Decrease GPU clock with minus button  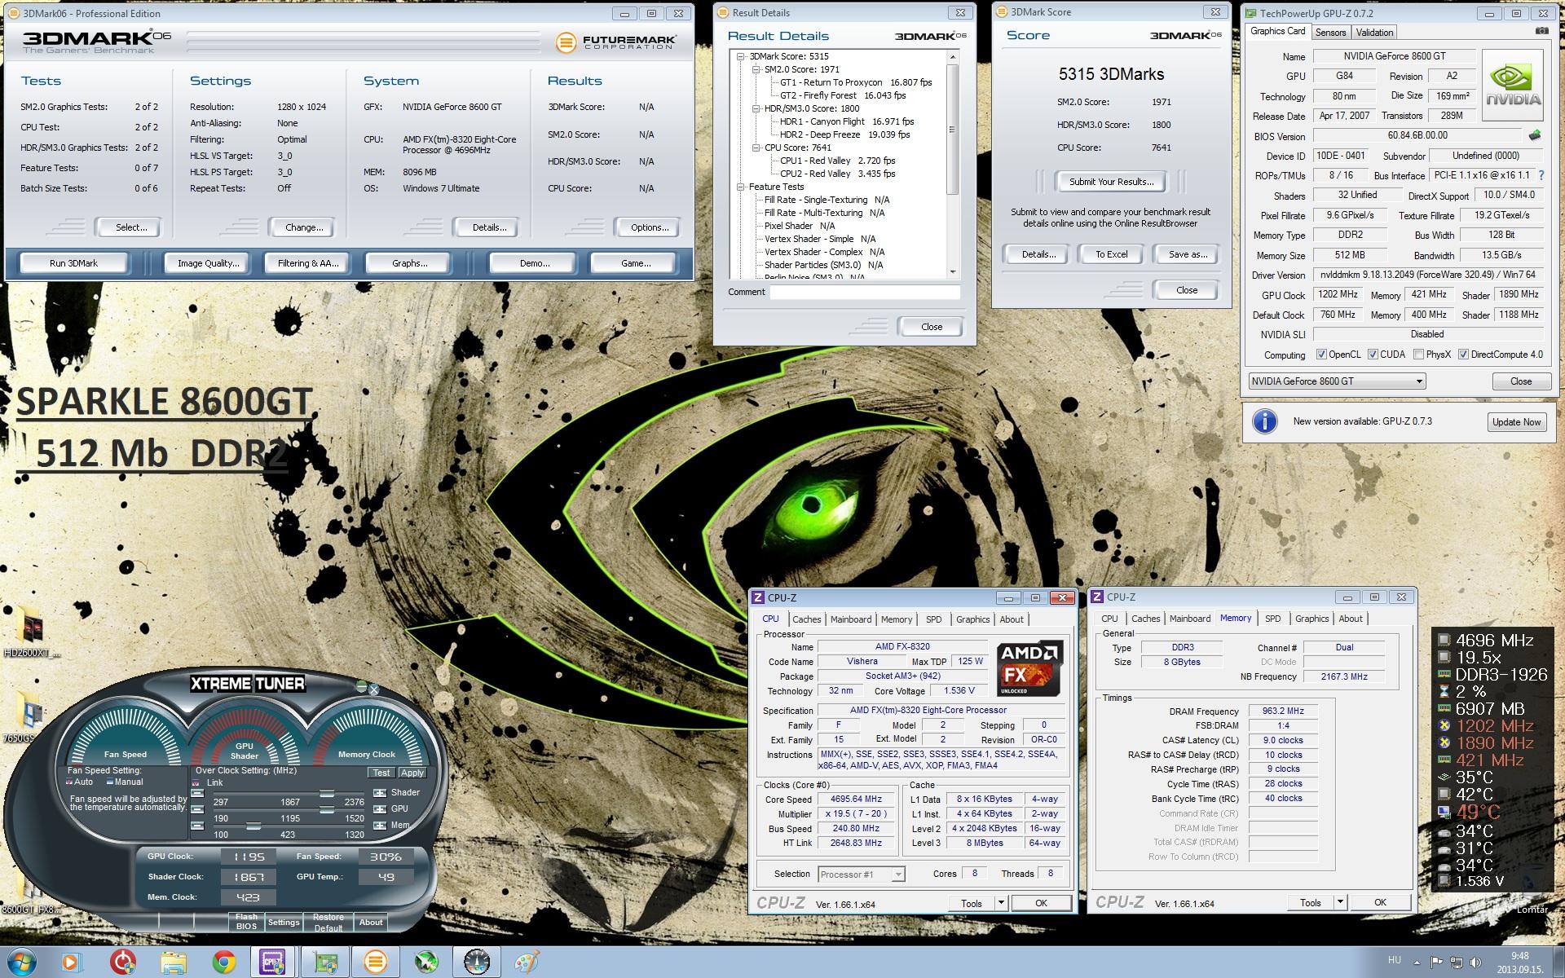(x=196, y=808)
